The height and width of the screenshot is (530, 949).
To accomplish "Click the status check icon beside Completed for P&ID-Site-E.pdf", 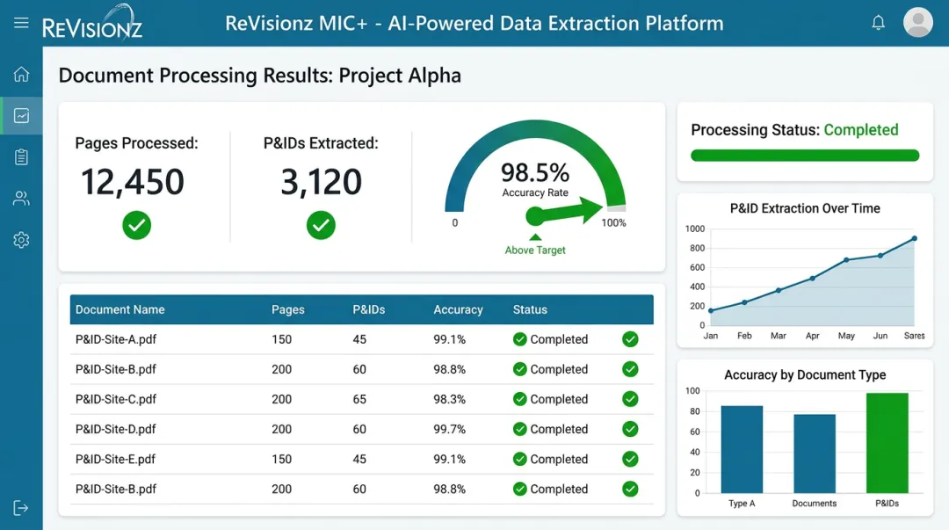I will coord(520,459).
